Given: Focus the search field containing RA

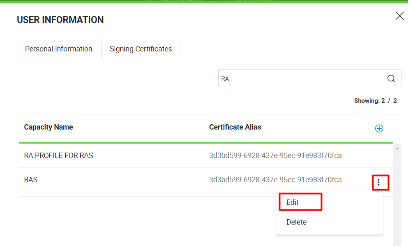Looking at the screenshot, I should click(x=300, y=79).
